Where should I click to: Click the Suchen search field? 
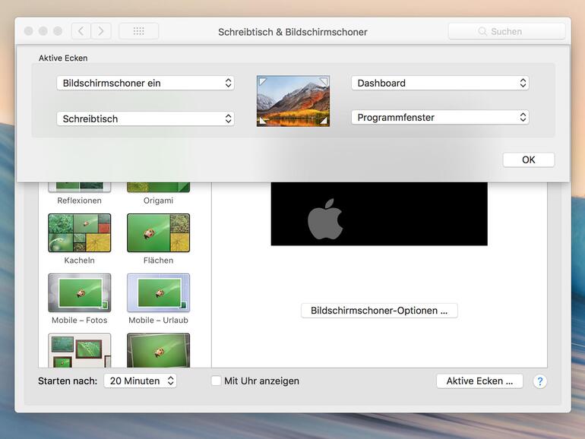pos(507,31)
